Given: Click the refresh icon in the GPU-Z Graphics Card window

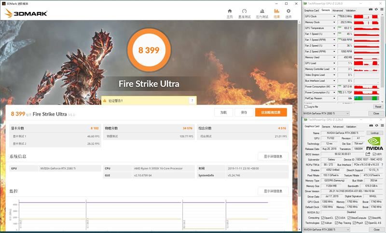Looking at the screenshot, I should coord(377,126).
